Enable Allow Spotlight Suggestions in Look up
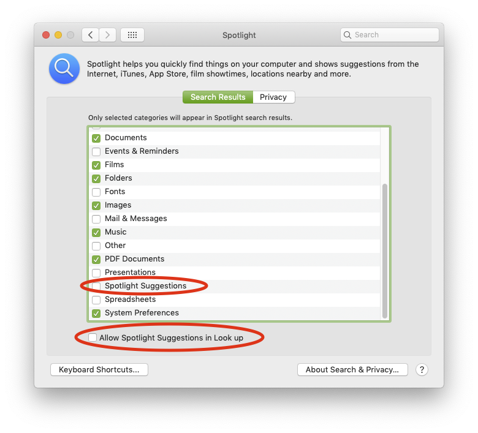The image size is (478, 433). click(x=93, y=337)
